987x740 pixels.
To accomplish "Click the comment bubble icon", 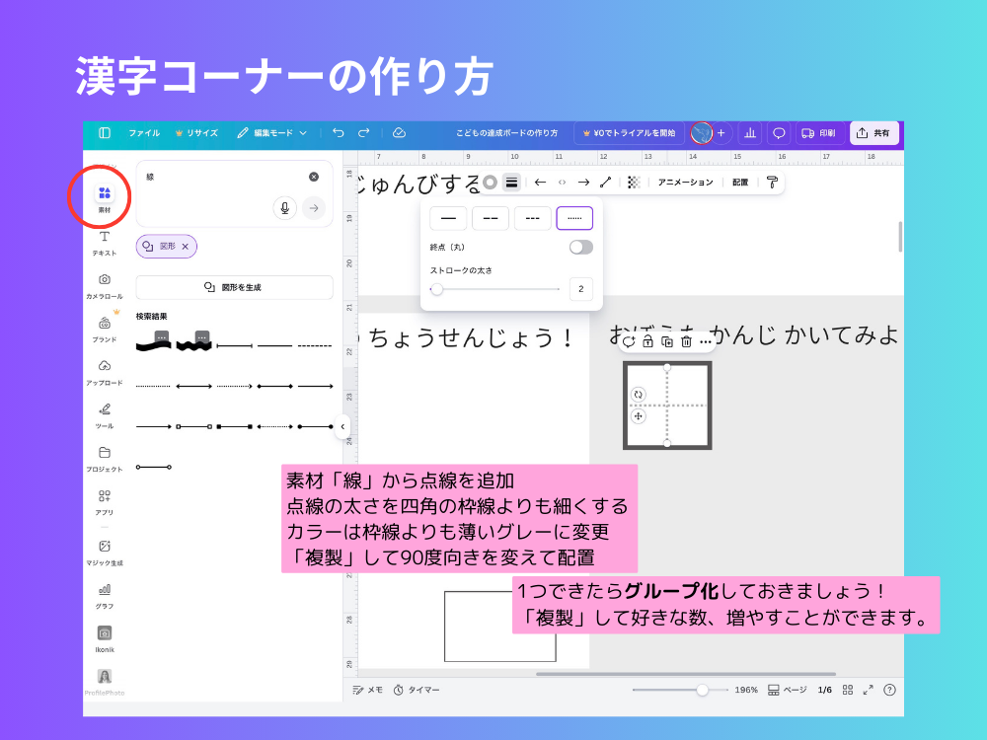I will pos(779,132).
